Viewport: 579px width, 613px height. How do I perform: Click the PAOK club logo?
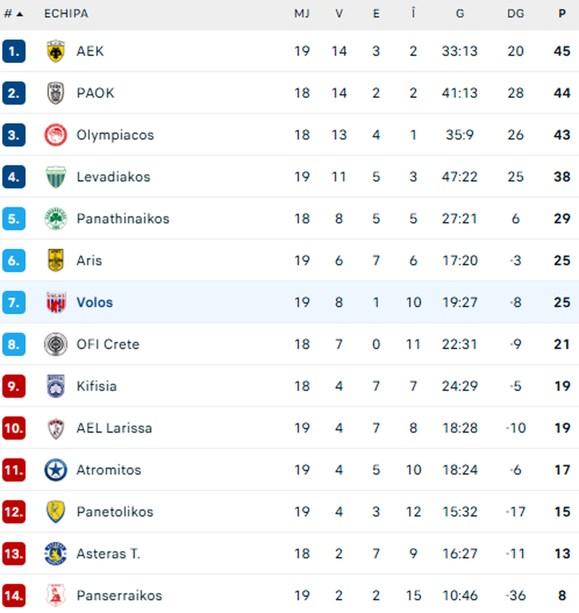(56, 93)
